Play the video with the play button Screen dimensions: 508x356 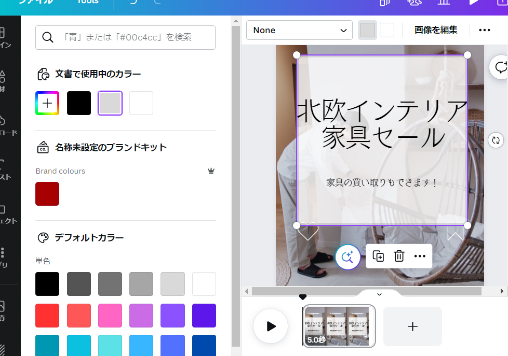pyautogui.click(x=271, y=326)
